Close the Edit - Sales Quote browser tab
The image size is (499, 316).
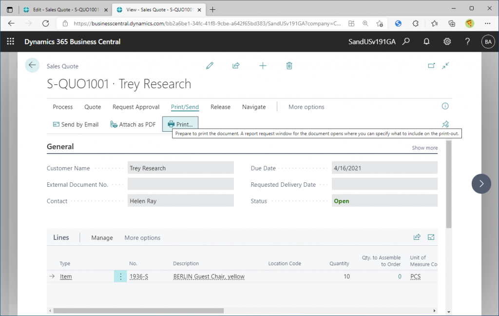[x=106, y=10]
